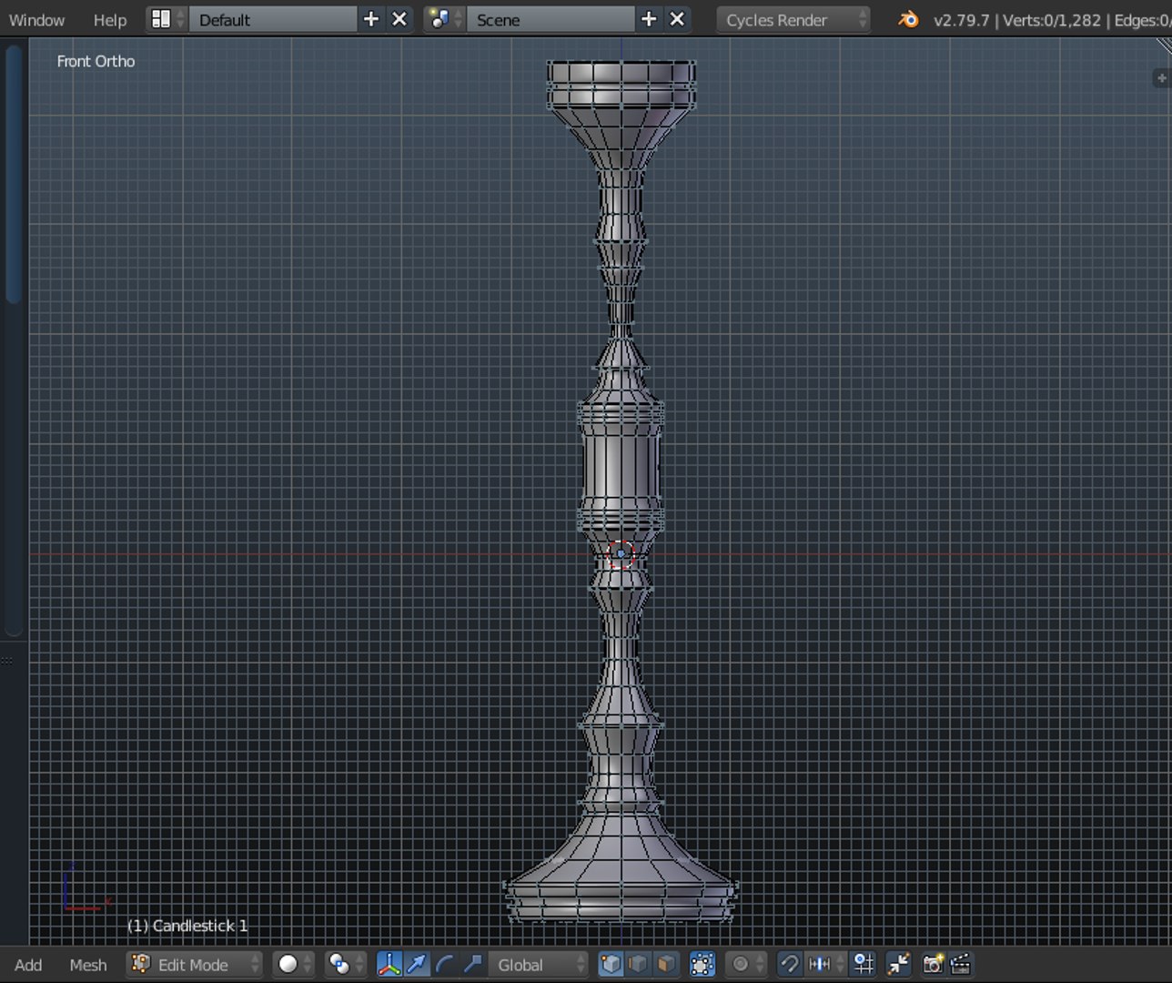The width and height of the screenshot is (1172, 983).
Task: Edit the Scene name field
Action: coord(551,19)
